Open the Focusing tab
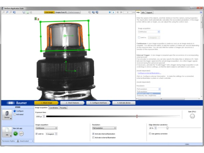The height and width of the screenshot is (153, 204). point(63,108)
